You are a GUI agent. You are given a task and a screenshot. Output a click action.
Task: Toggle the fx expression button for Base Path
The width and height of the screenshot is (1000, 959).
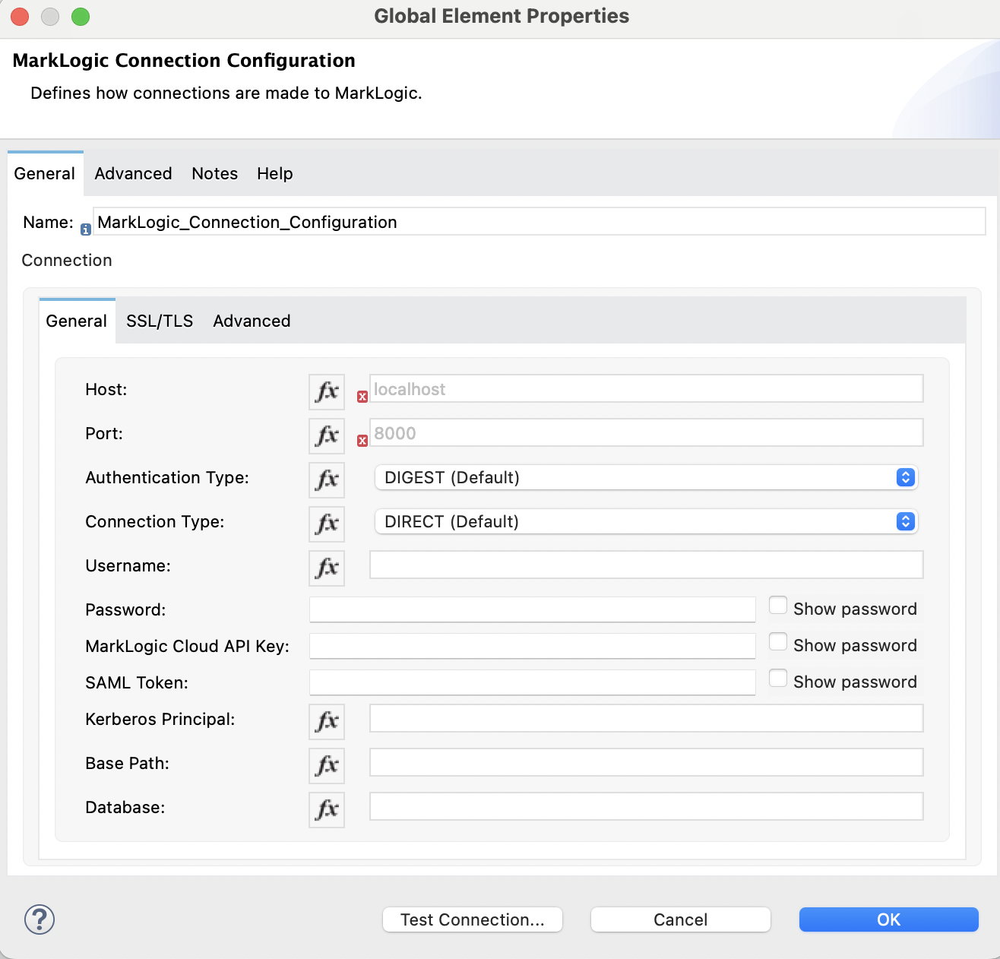pyautogui.click(x=327, y=766)
